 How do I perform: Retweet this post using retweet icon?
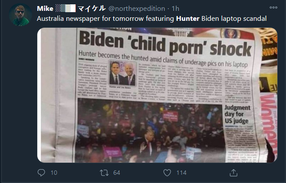(104, 173)
